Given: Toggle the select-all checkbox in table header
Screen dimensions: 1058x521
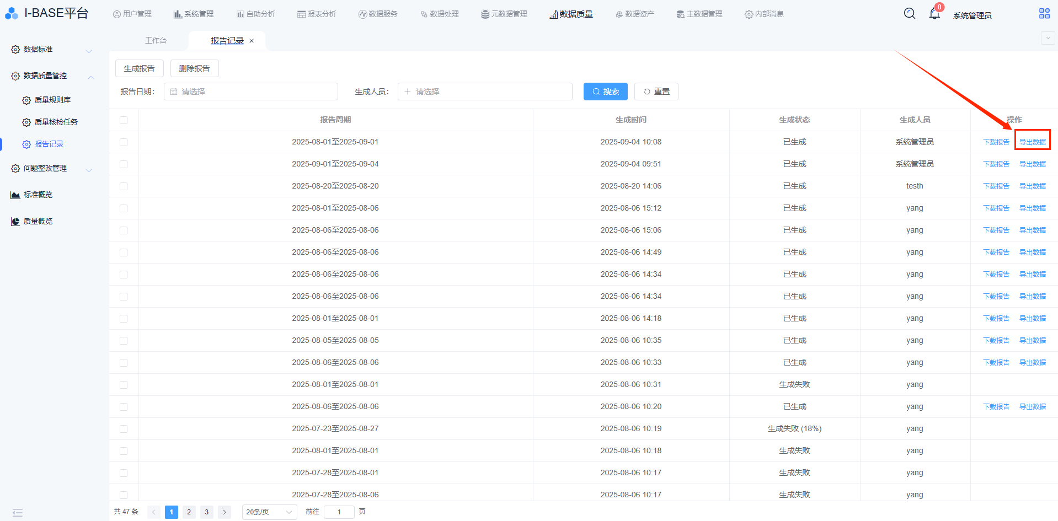Looking at the screenshot, I should click(124, 120).
